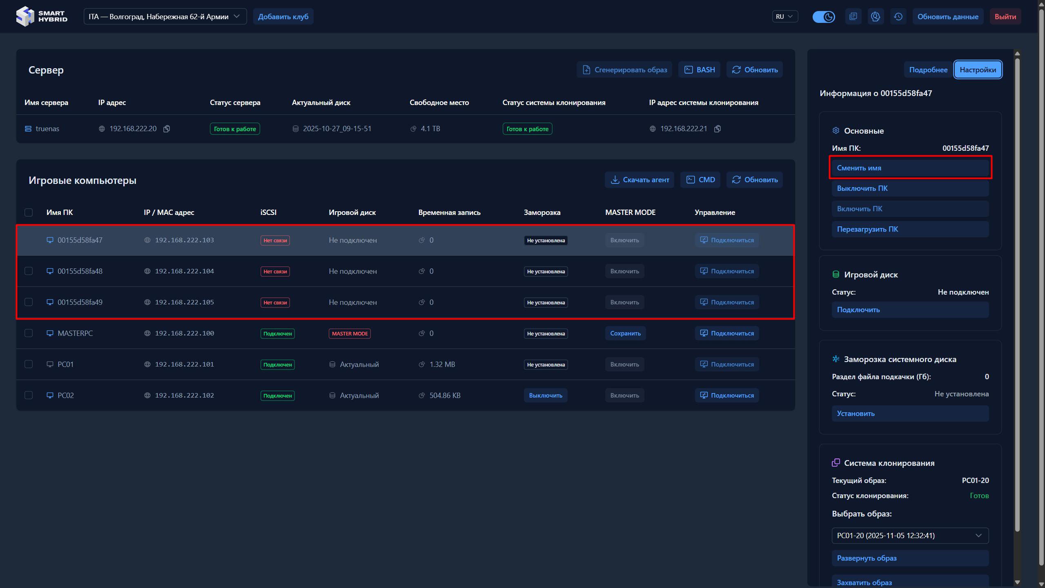The height and width of the screenshot is (588, 1045).
Task: Click the truenas server icon
Action: tap(28, 129)
